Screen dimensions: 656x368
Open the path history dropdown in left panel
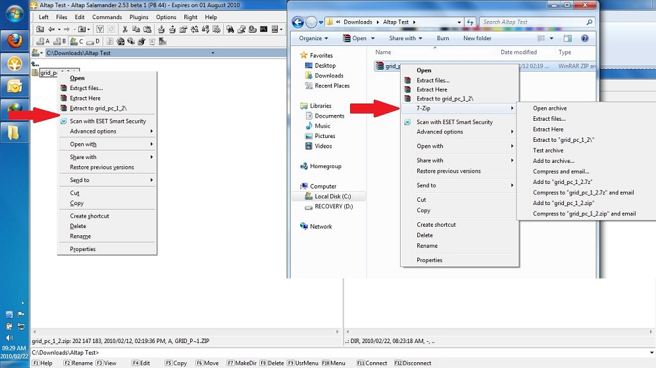pos(212,53)
